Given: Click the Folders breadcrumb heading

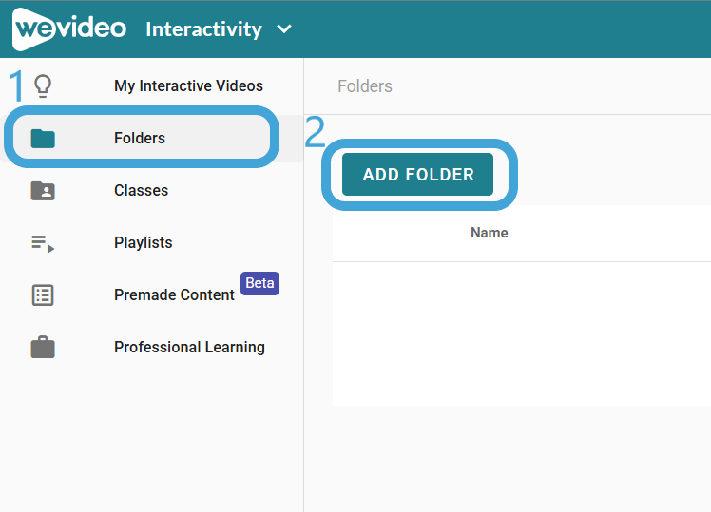Looking at the screenshot, I should 365,86.
